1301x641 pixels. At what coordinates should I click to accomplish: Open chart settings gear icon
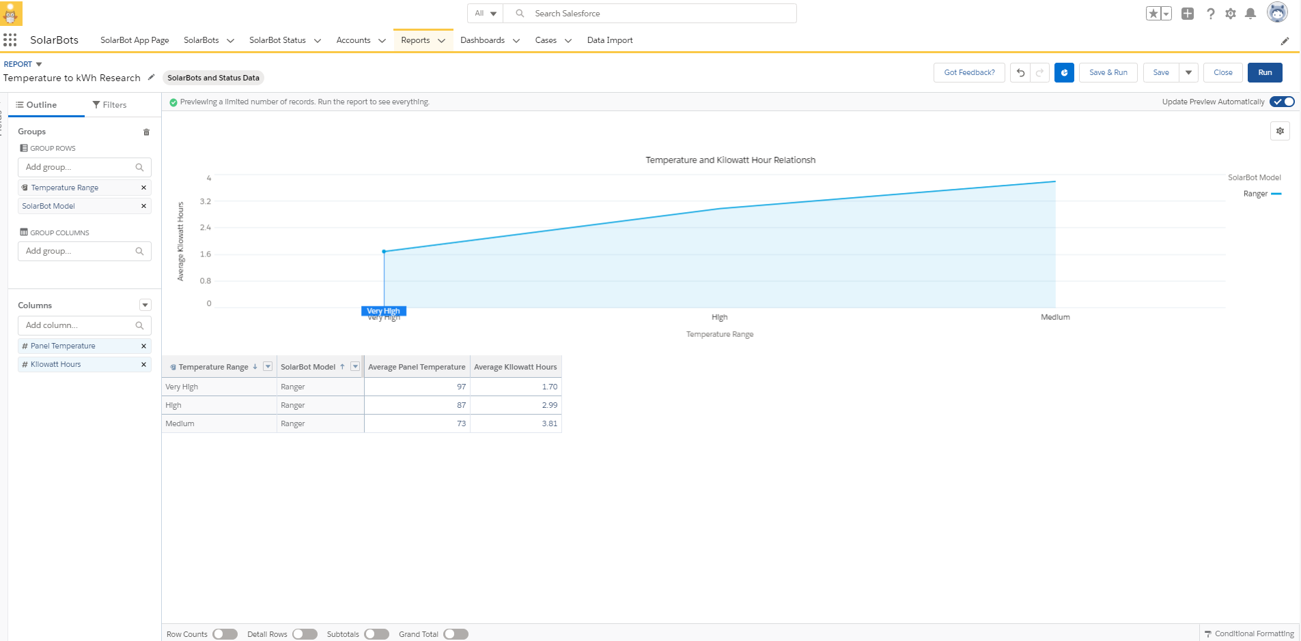coord(1280,131)
